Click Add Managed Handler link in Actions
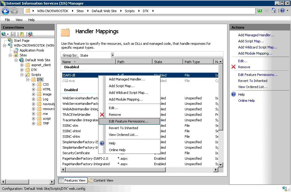Viewport: 291px width, 192px height. [256, 35]
